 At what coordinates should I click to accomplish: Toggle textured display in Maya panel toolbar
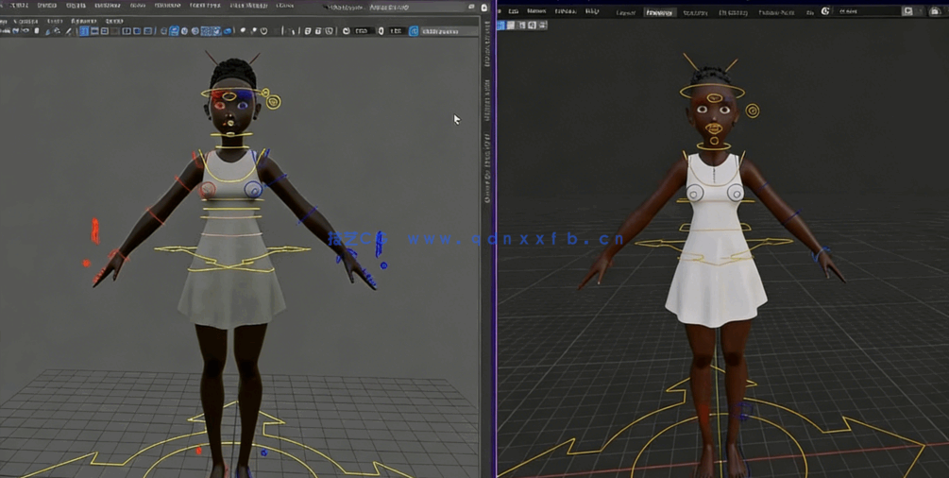tap(206, 31)
